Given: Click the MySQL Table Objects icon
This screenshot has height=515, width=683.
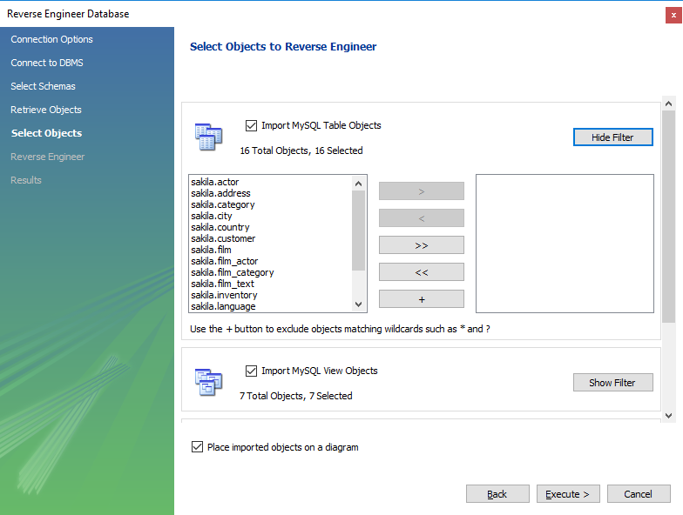Looking at the screenshot, I should click(208, 137).
